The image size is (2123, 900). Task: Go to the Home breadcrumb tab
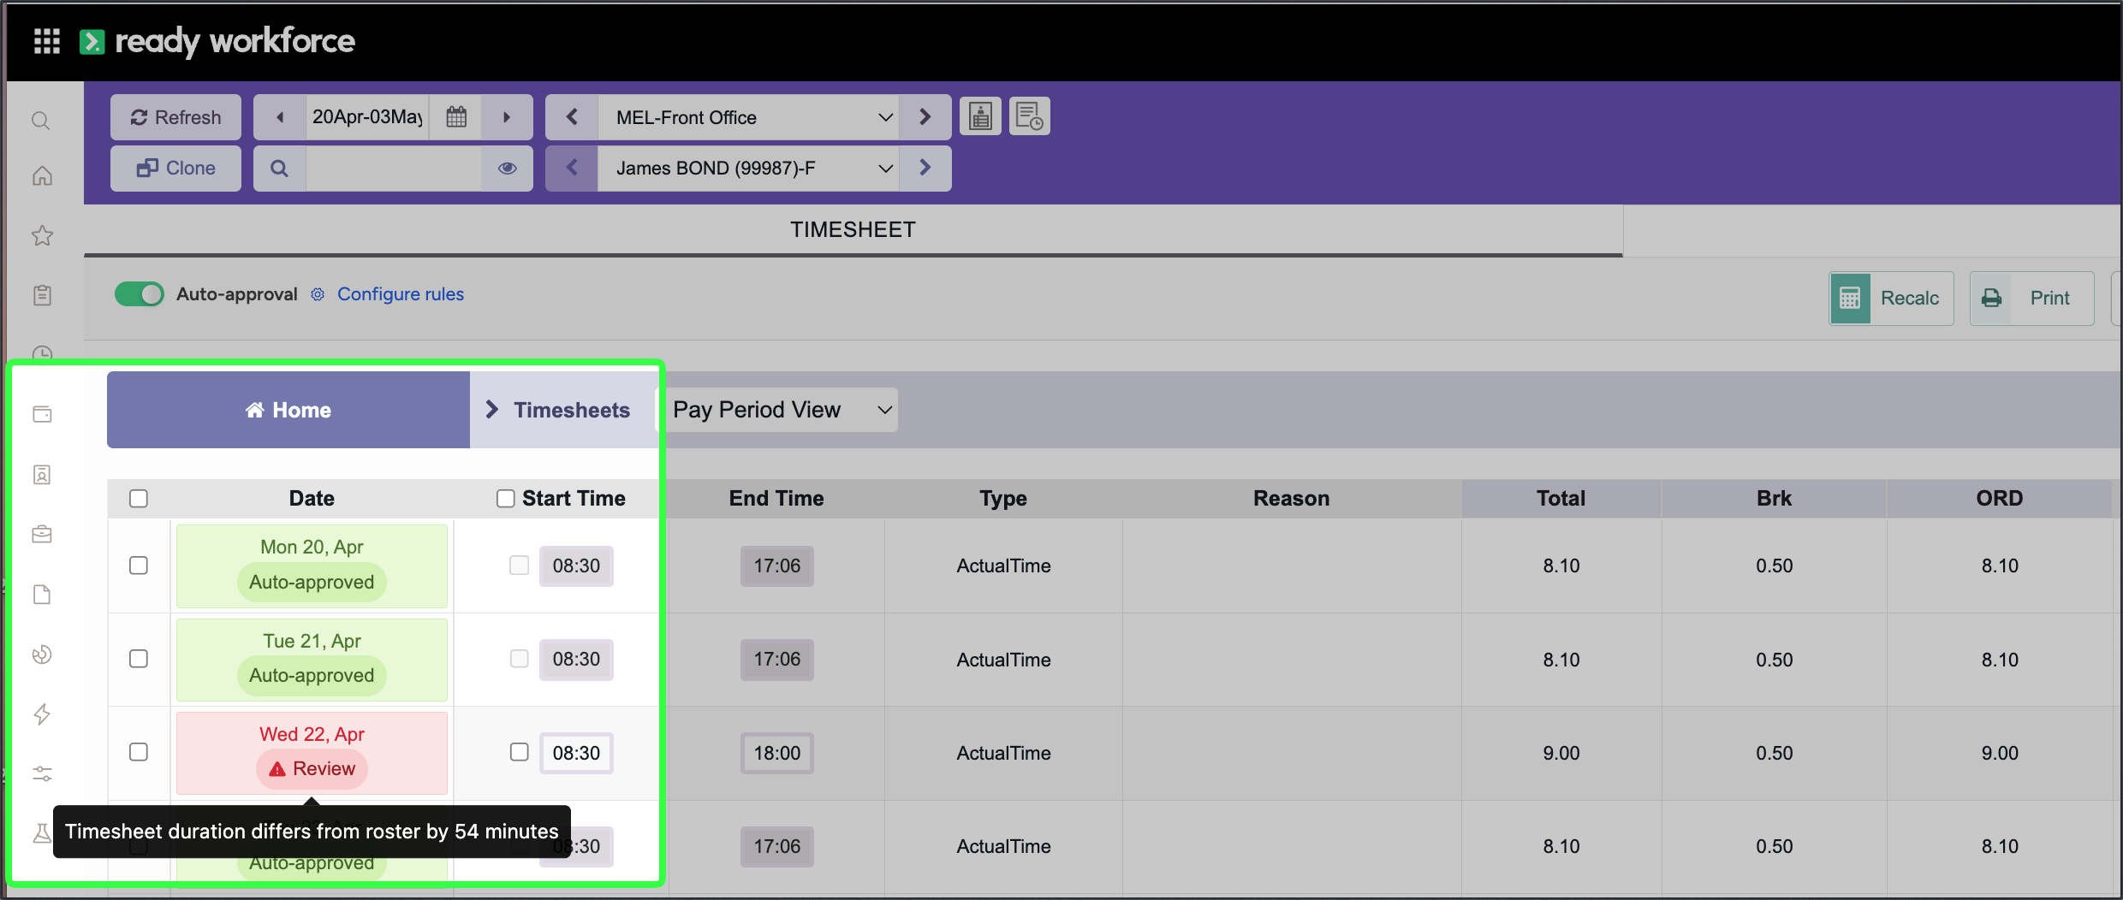click(x=288, y=410)
